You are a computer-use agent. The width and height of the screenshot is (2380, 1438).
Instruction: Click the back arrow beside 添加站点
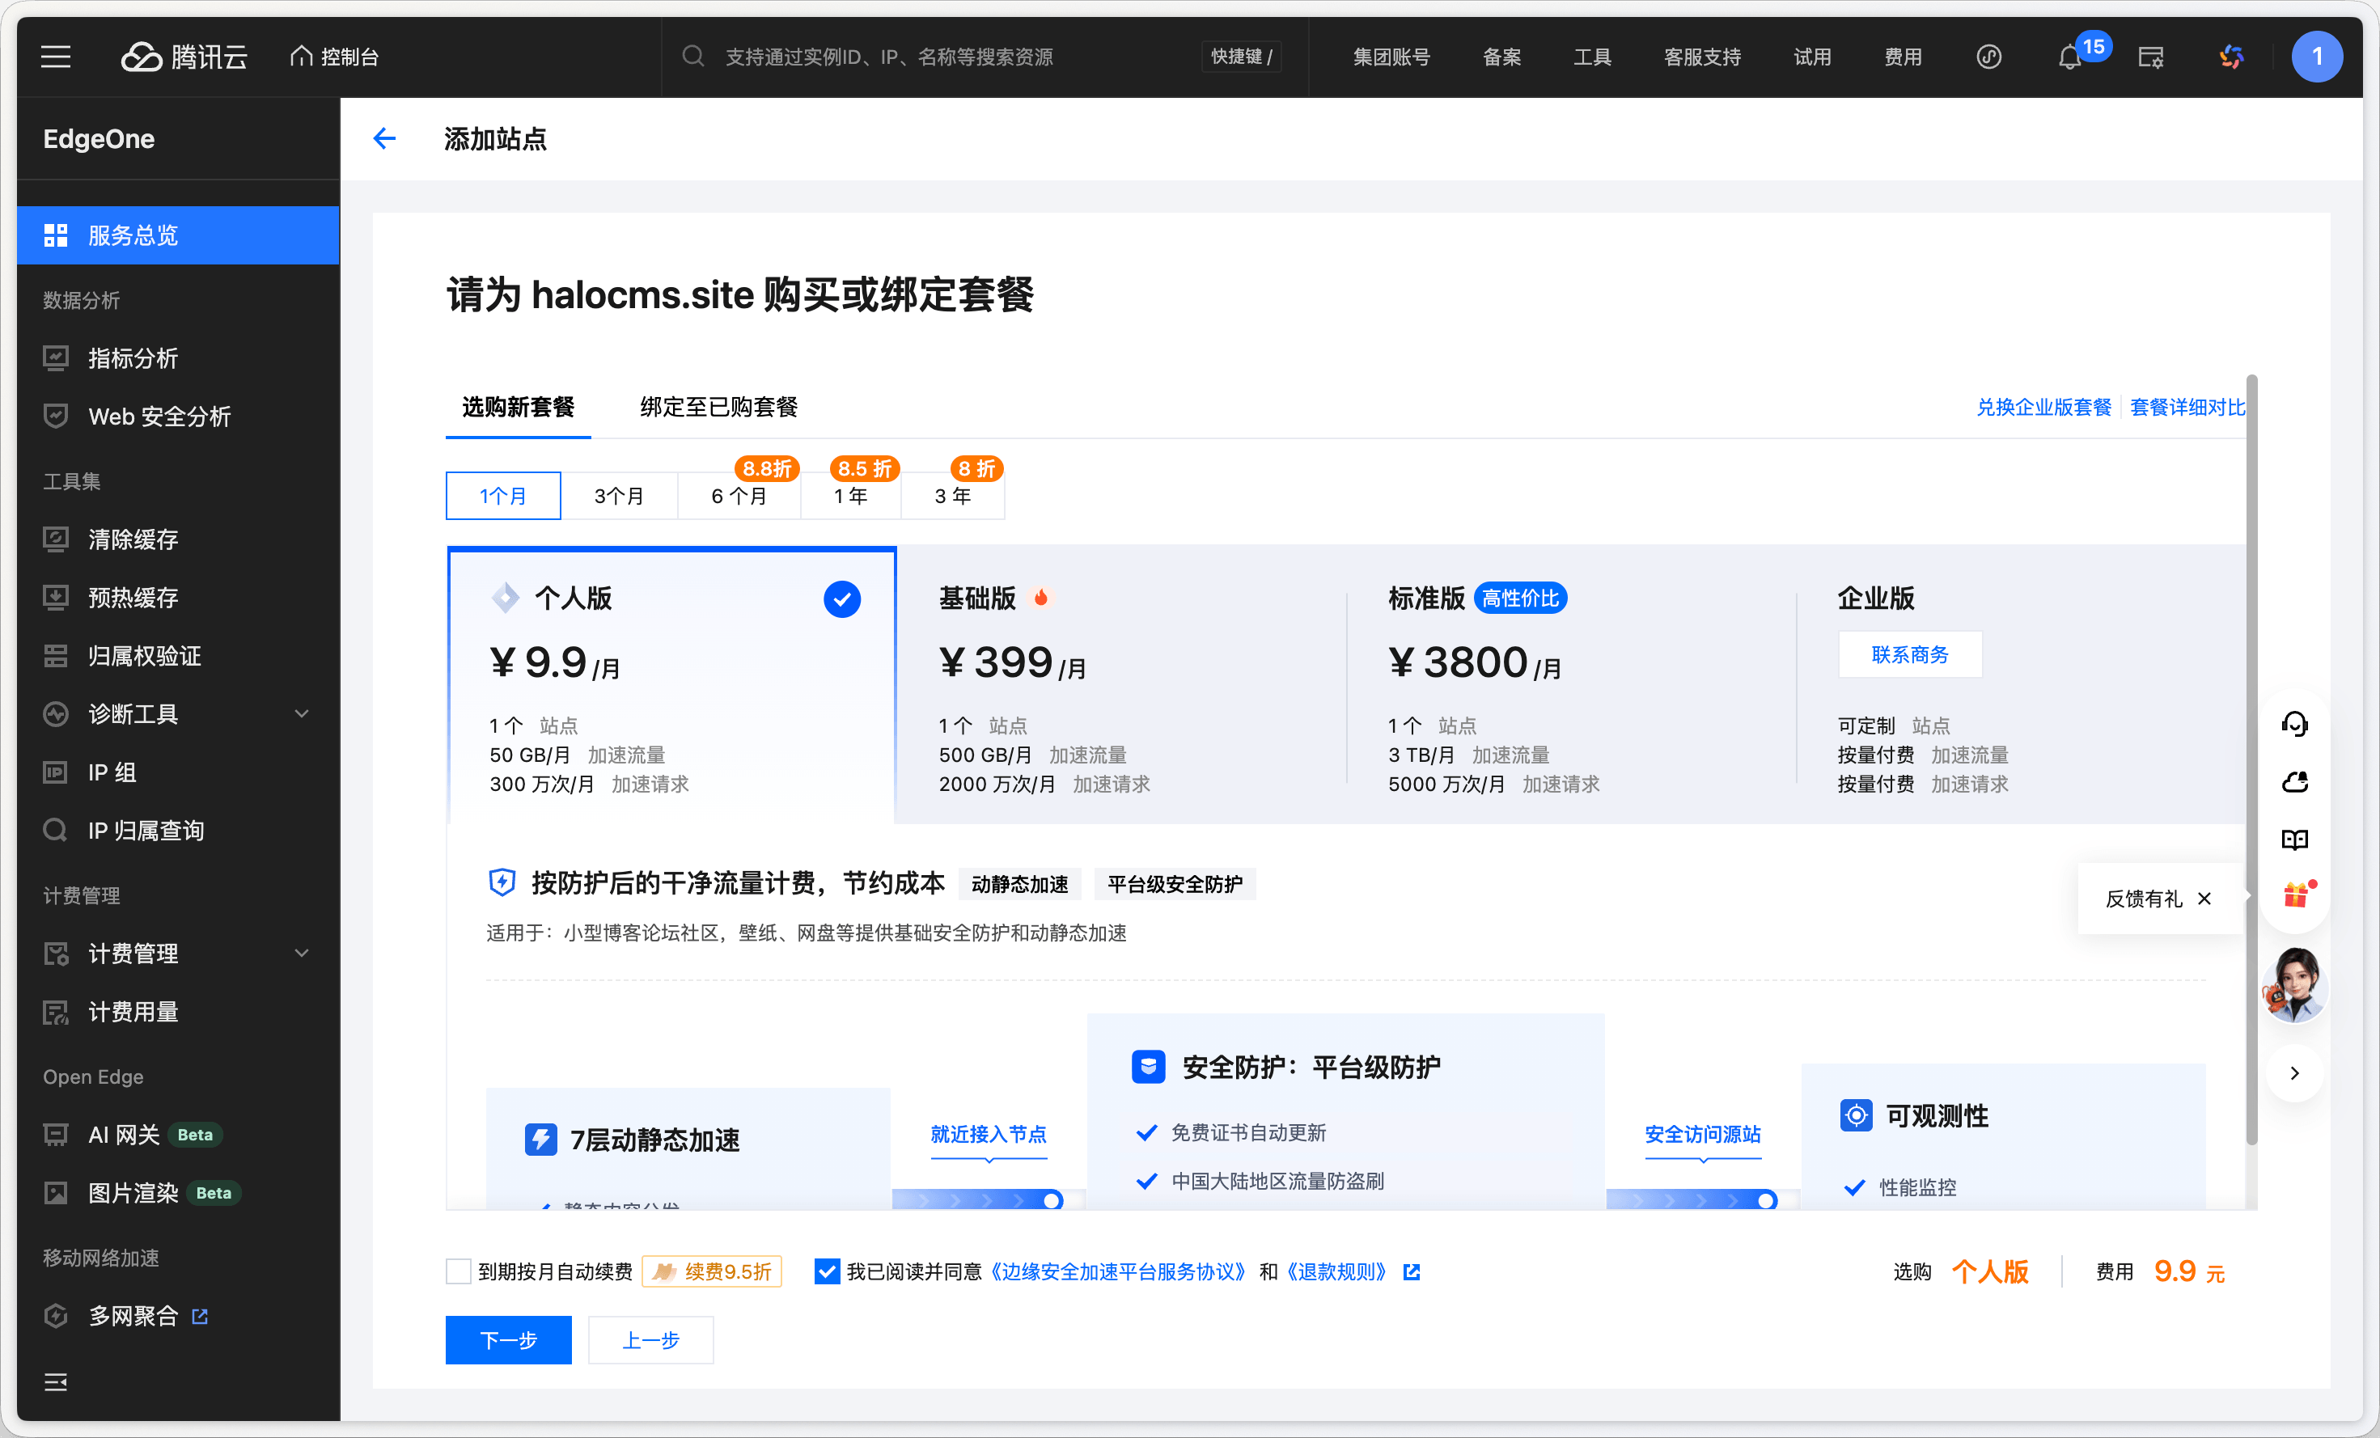pos(384,139)
